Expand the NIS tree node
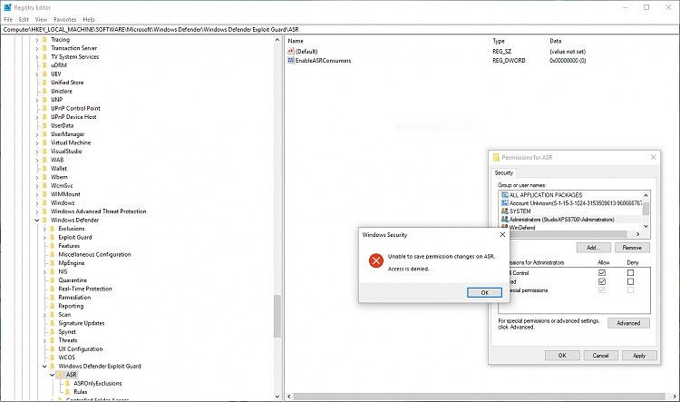Image resolution: width=680 pixels, height=402 pixels. click(x=44, y=271)
